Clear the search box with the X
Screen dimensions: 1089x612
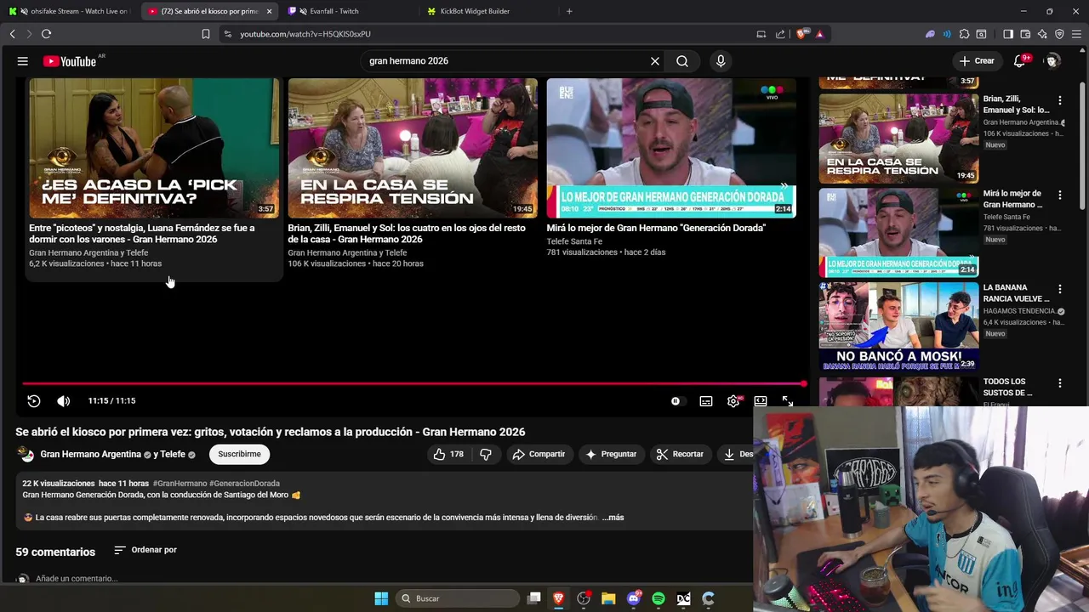coord(655,61)
